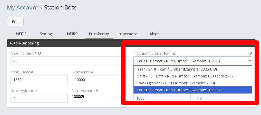261x115 pixels.
Task: Click the info icon beside Next Incident #
Action: (x=40, y=54)
